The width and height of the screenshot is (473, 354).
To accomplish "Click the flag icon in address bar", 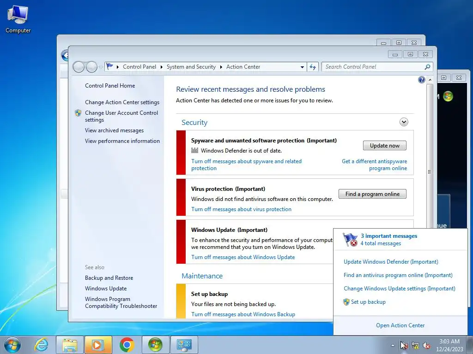I will pyautogui.click(x=110, y=66).
